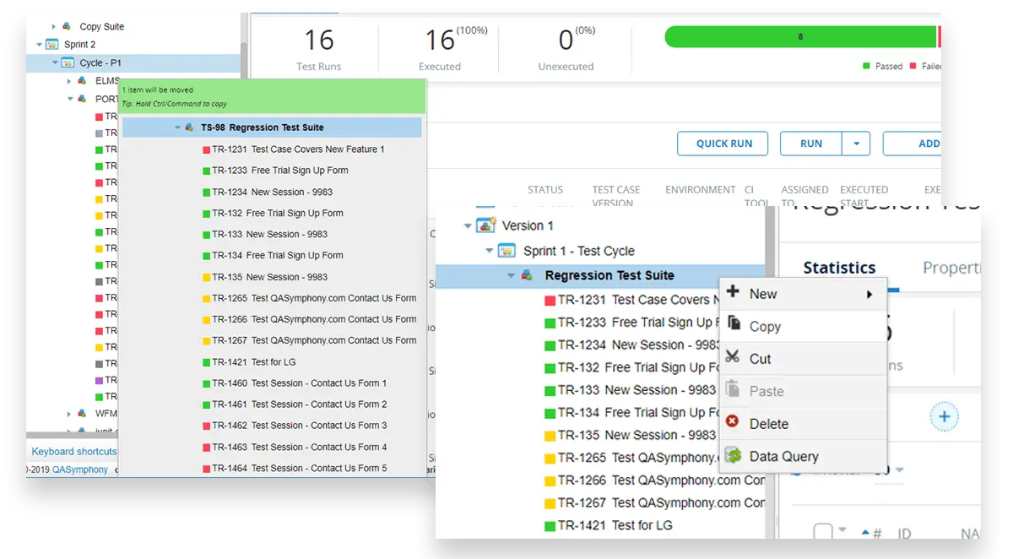Select Data Query in context menu
The width and height of the screenshot is (1013, 559).
[x=783, y=456]
